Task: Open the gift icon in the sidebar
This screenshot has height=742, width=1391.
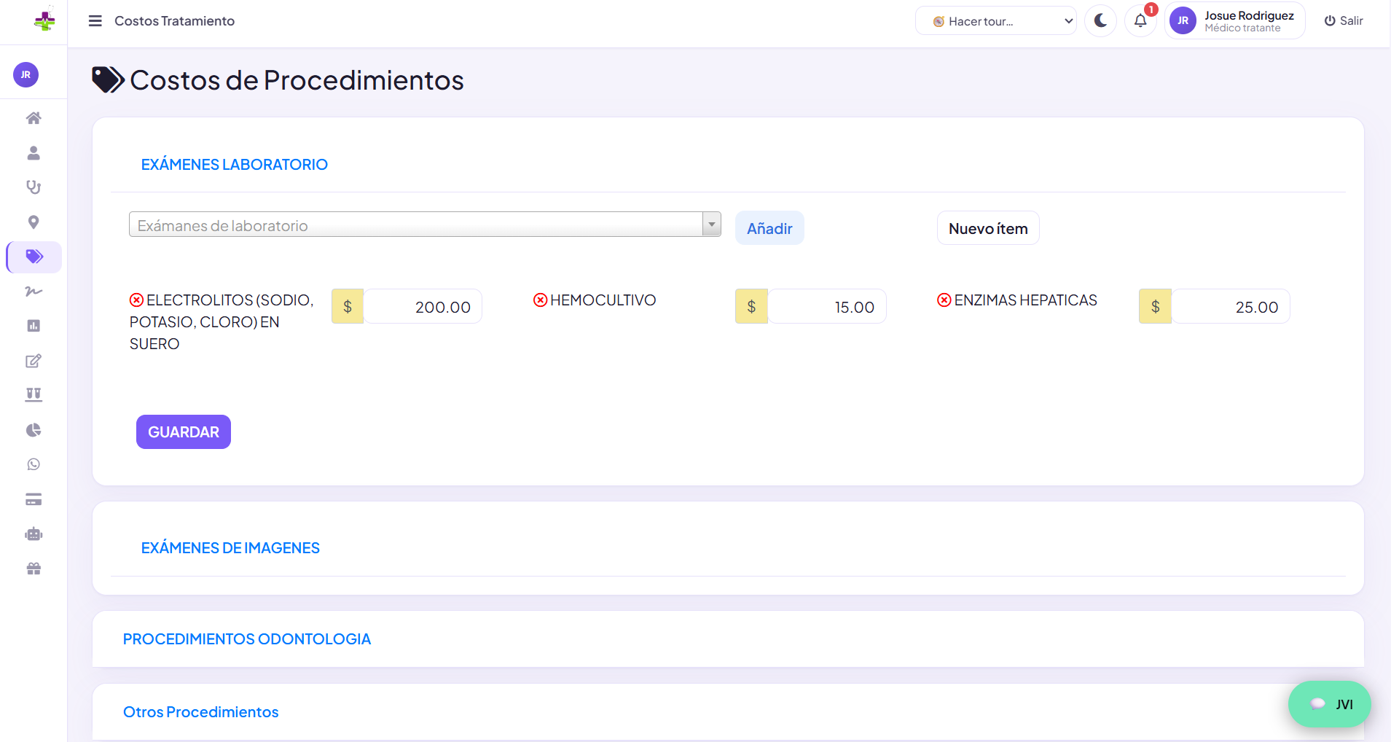Action: point(34,569)
